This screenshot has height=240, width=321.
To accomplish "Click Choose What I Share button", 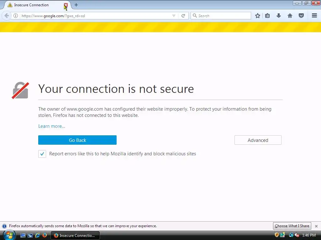I will [292, 226].
